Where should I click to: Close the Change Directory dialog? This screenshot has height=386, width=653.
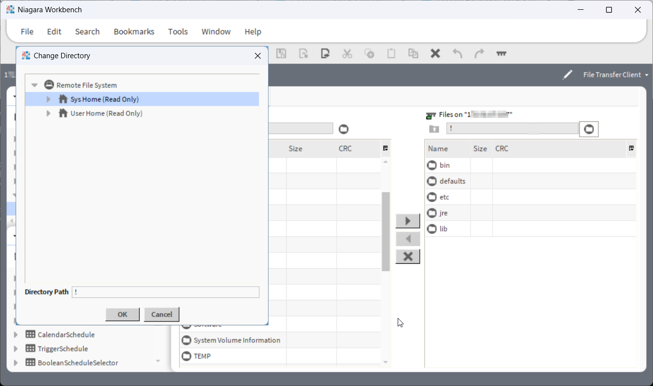point(258,56)
